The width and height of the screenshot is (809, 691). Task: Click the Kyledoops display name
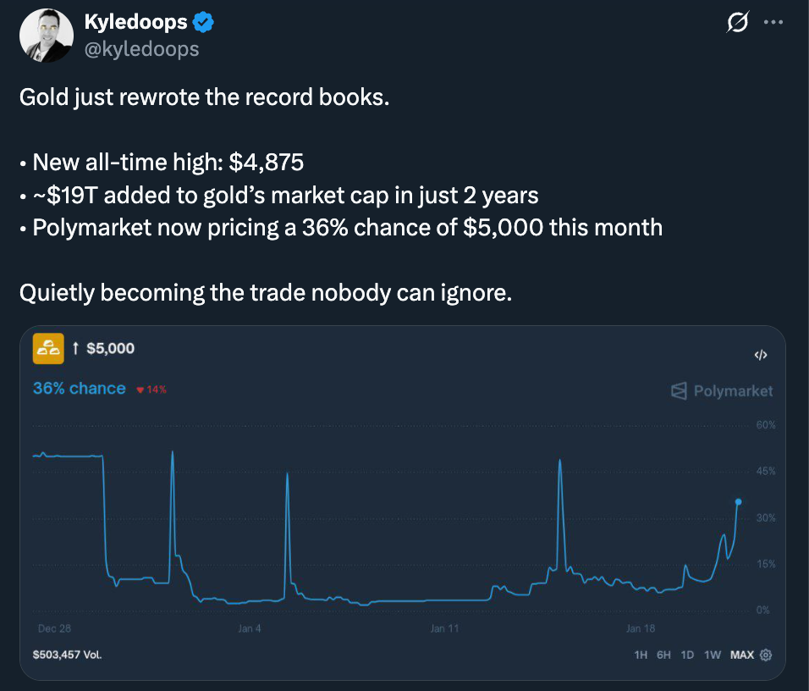(x=135, y=23)
